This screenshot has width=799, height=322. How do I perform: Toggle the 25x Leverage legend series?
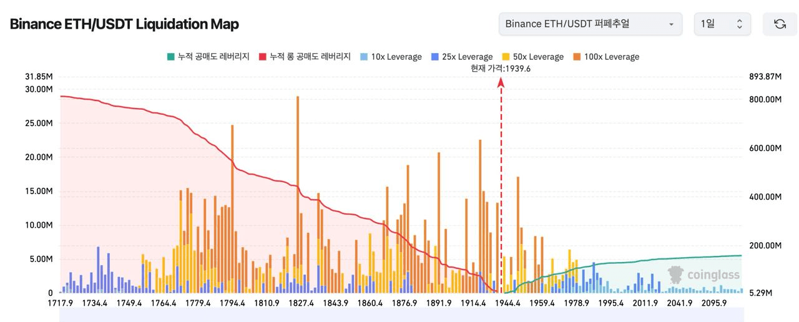[x=461, y=57]
